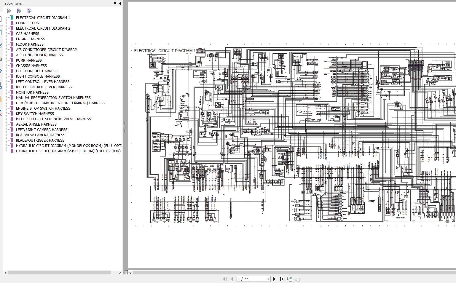Open AIR CONDITIONER CIRCUIT DIAGRAM bookmark
The image size is (456, 283).
[47, 49]
